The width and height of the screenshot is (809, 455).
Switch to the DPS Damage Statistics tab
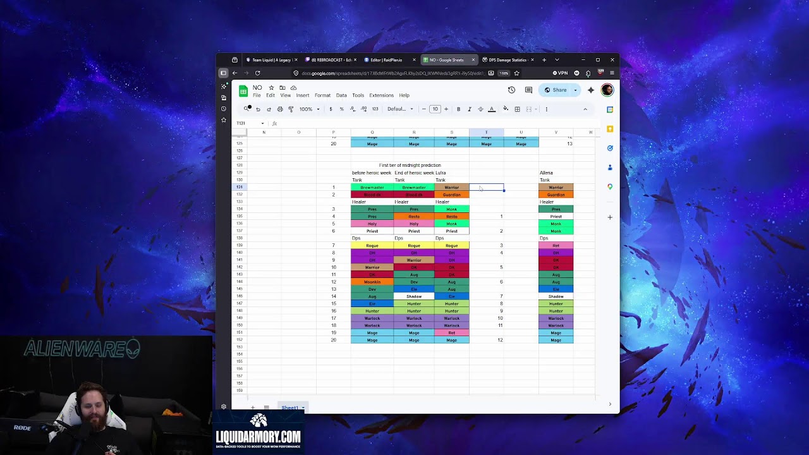(508, 60)
